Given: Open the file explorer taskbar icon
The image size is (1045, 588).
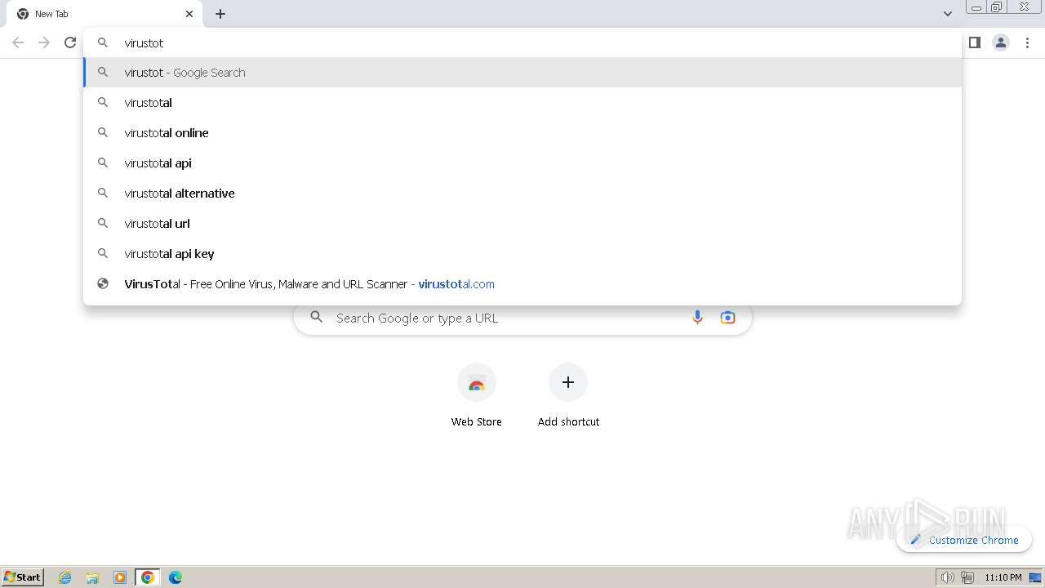Looking at the screenshot, I should (92, 577).
